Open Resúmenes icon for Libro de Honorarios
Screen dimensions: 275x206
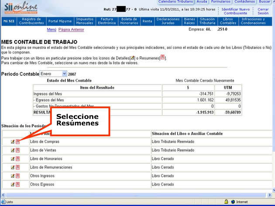point(18,159)
